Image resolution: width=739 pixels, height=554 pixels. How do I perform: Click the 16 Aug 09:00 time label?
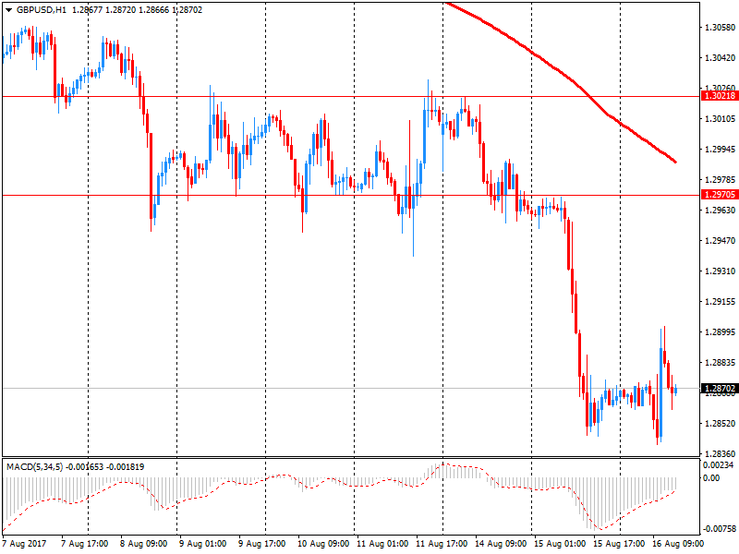[678, 544]
